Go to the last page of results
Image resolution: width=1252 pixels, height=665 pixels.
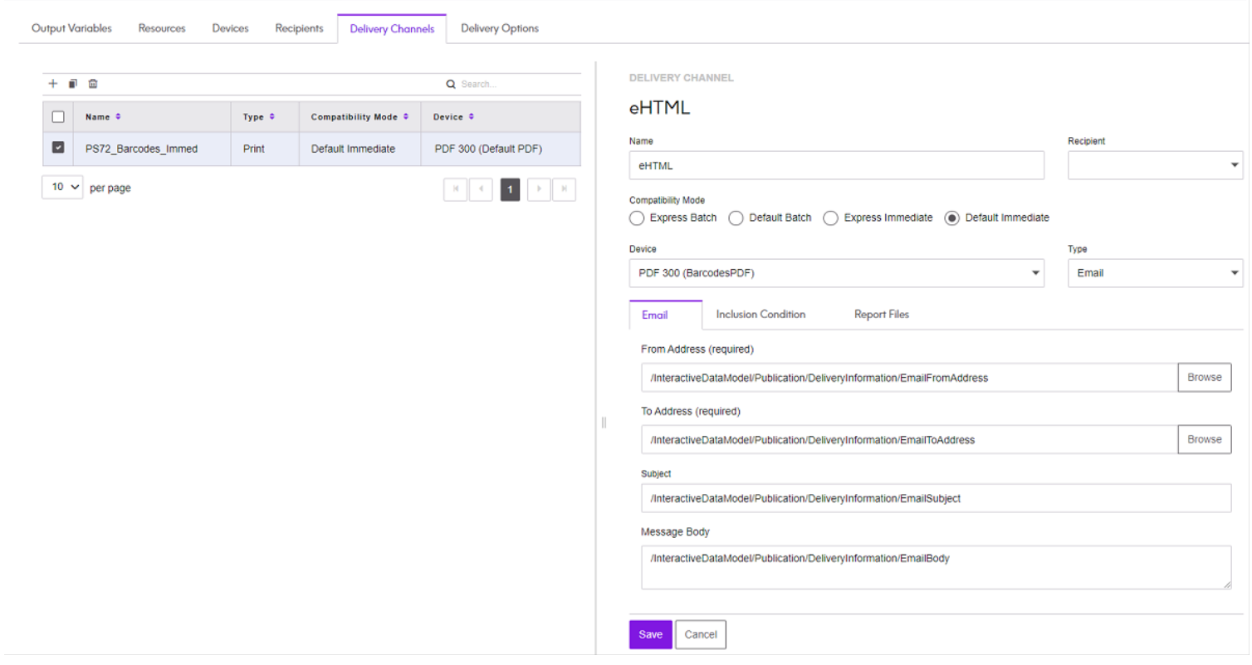tap(564, 189)
